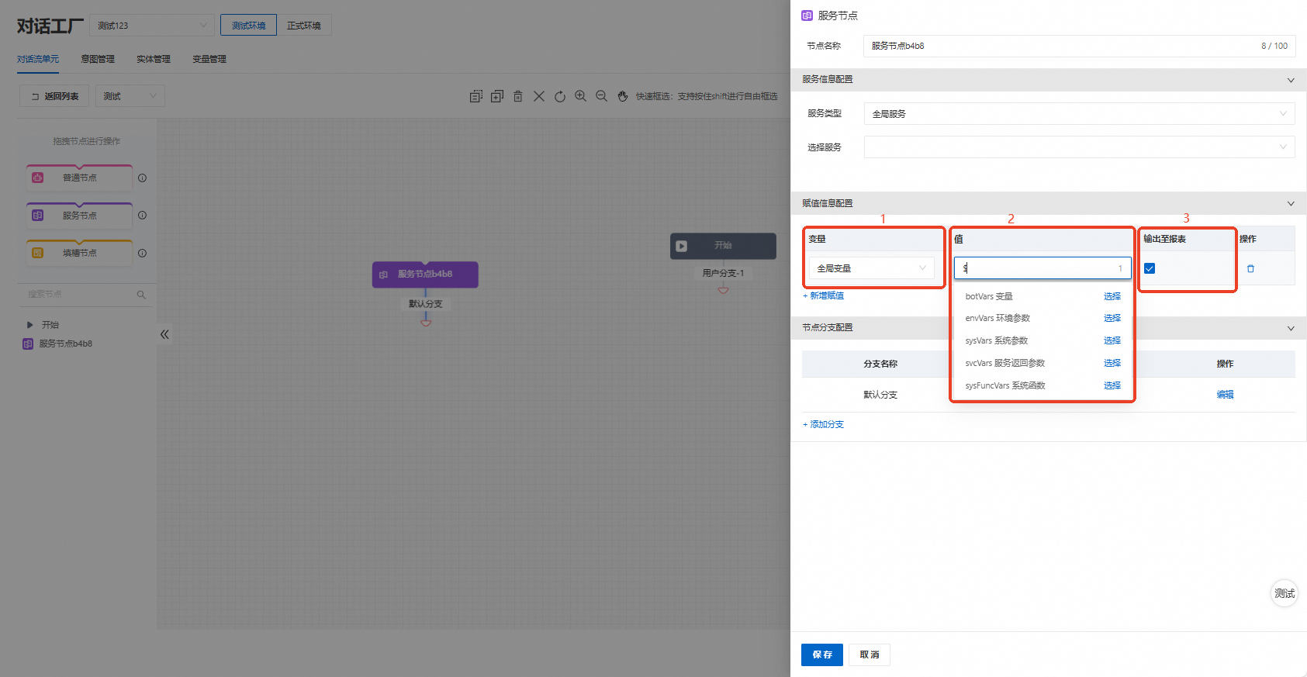Collapse the 服务信息配置 section
1307x677 pixels.
(x=1291, y=80)
